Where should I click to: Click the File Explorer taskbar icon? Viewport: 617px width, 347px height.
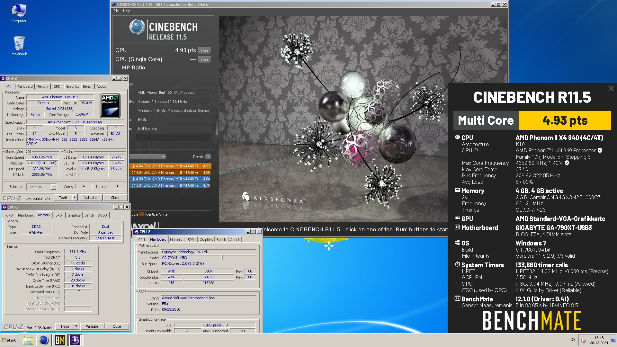point(28,340)
